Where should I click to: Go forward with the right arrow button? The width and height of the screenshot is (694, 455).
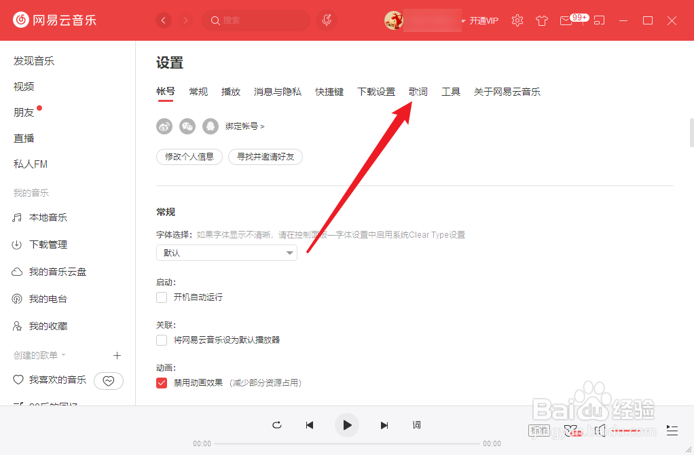click(185, 20)
